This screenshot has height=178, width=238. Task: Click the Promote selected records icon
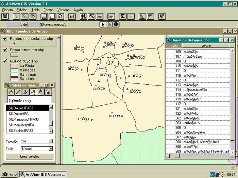coord(100,17)
